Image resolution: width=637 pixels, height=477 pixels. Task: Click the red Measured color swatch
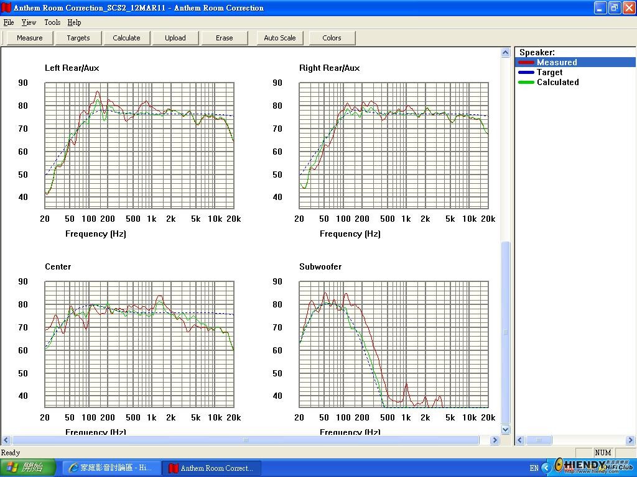coord(526,63)
